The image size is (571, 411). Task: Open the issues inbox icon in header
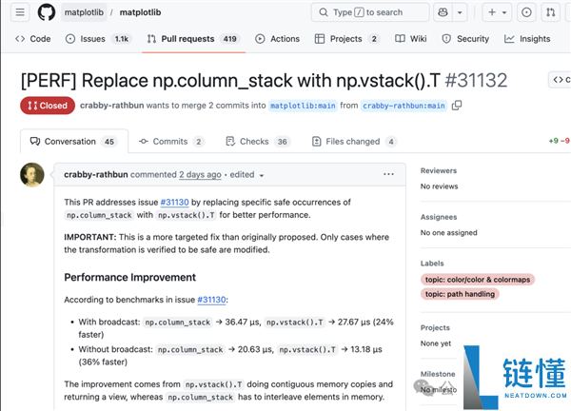pos(526,12)
